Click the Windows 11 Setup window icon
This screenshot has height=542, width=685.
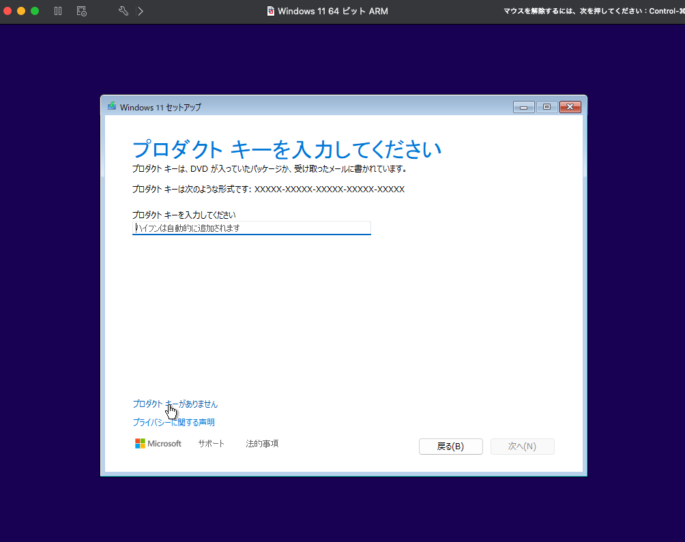tap(112, 106)
